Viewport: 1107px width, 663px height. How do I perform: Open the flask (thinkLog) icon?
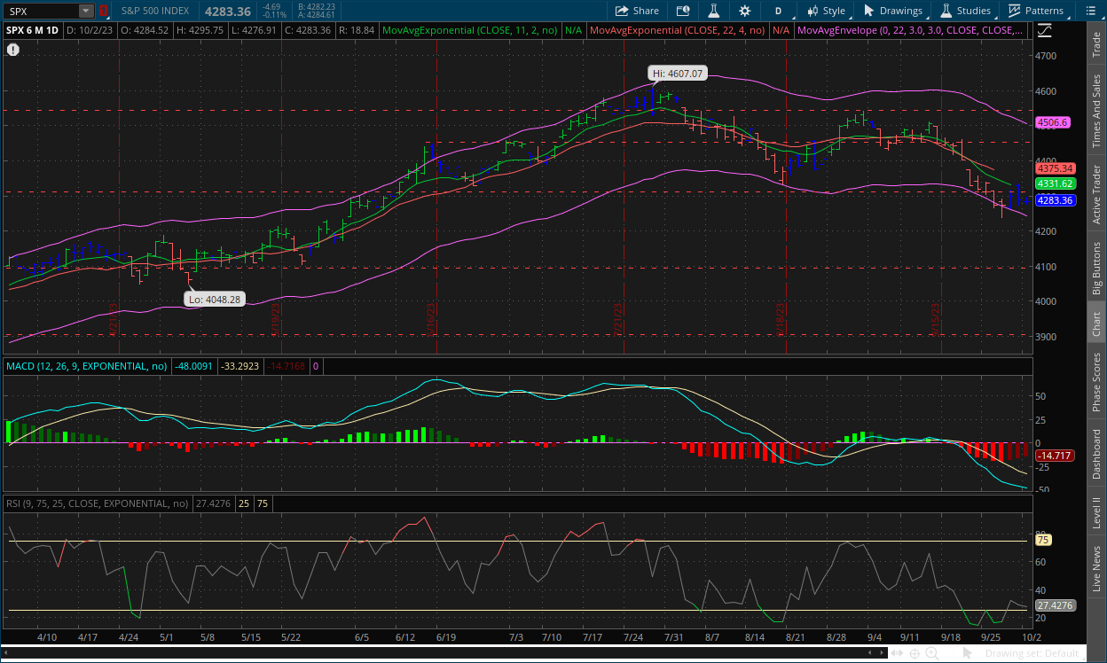pos(712,11)
